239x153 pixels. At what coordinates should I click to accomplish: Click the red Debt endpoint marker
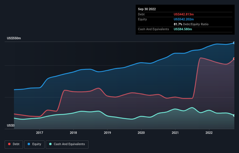pos(234,59)
